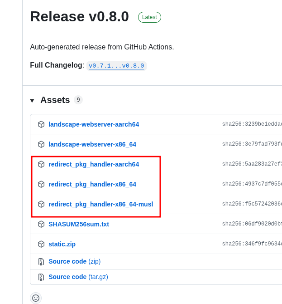Click archive icon beside Source code (tar.gz)
Image resolution: width=282 pixels, height=304 pixels.
point(41,277)
